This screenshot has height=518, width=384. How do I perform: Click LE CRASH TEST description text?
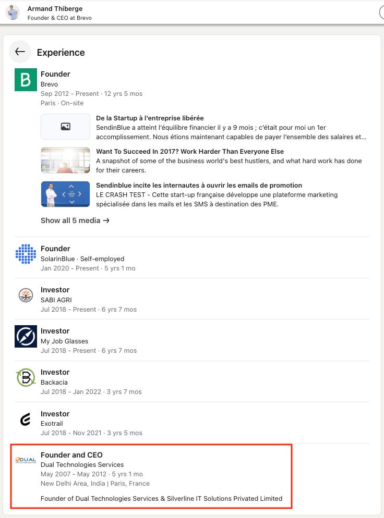[x=217, y=199]
